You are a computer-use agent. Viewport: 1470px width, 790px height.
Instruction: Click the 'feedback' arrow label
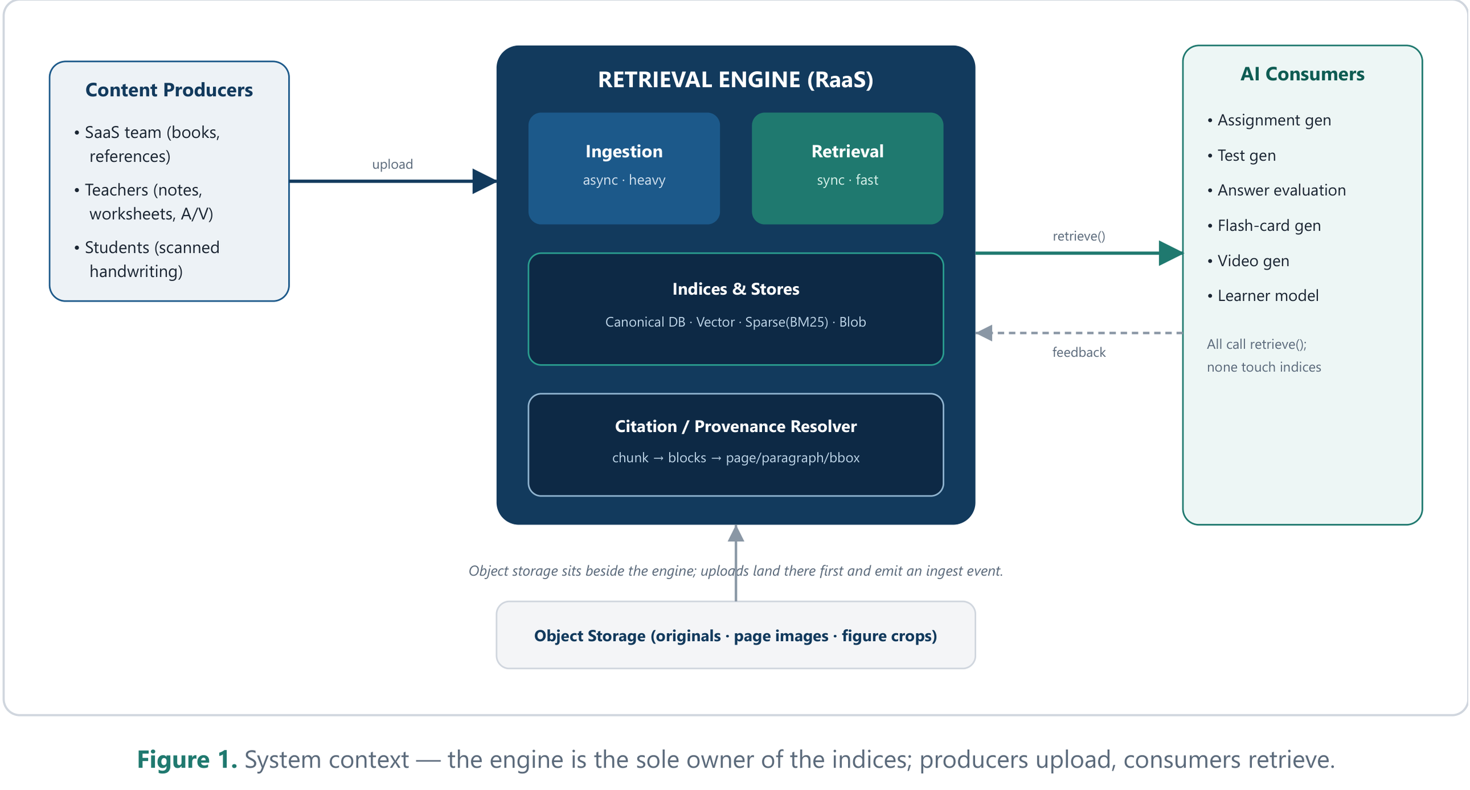1078,352
